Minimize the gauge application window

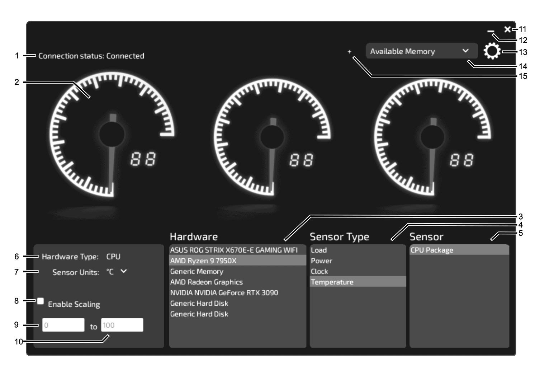[491, 32]
